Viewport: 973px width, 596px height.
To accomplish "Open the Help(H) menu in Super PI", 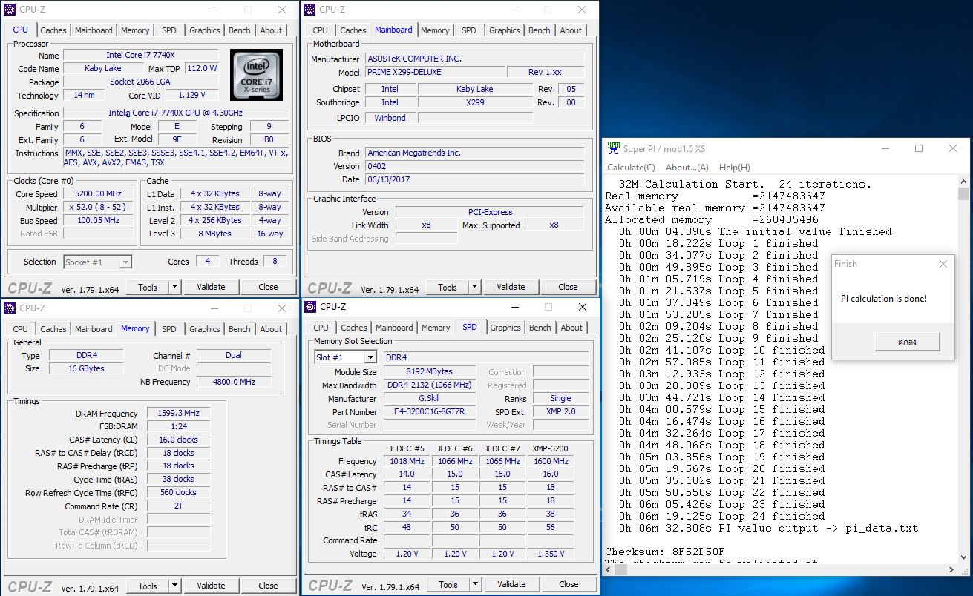I will [734, 168].
